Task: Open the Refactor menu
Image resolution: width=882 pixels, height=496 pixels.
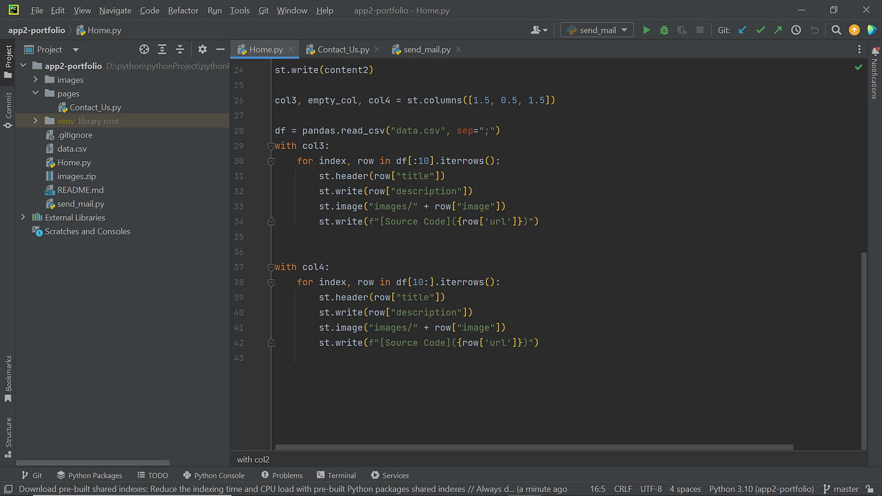Action: point(183,10)
